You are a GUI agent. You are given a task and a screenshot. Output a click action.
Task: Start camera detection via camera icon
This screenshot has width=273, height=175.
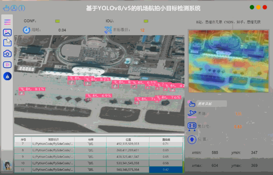pyautogui.click(x=7, y=54)
